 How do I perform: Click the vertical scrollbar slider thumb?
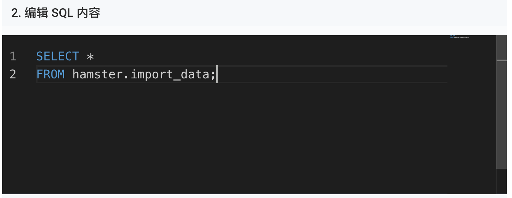pyautogui.click(x=501, y=102)
